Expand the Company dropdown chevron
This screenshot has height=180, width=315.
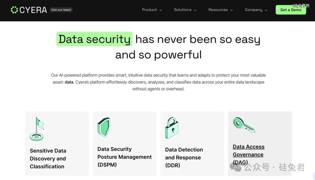click(266, 10)
